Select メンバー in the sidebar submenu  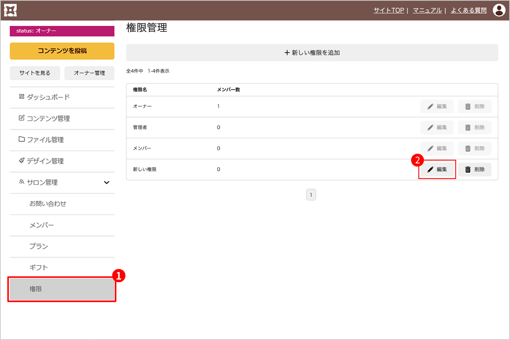pos(42,225)
